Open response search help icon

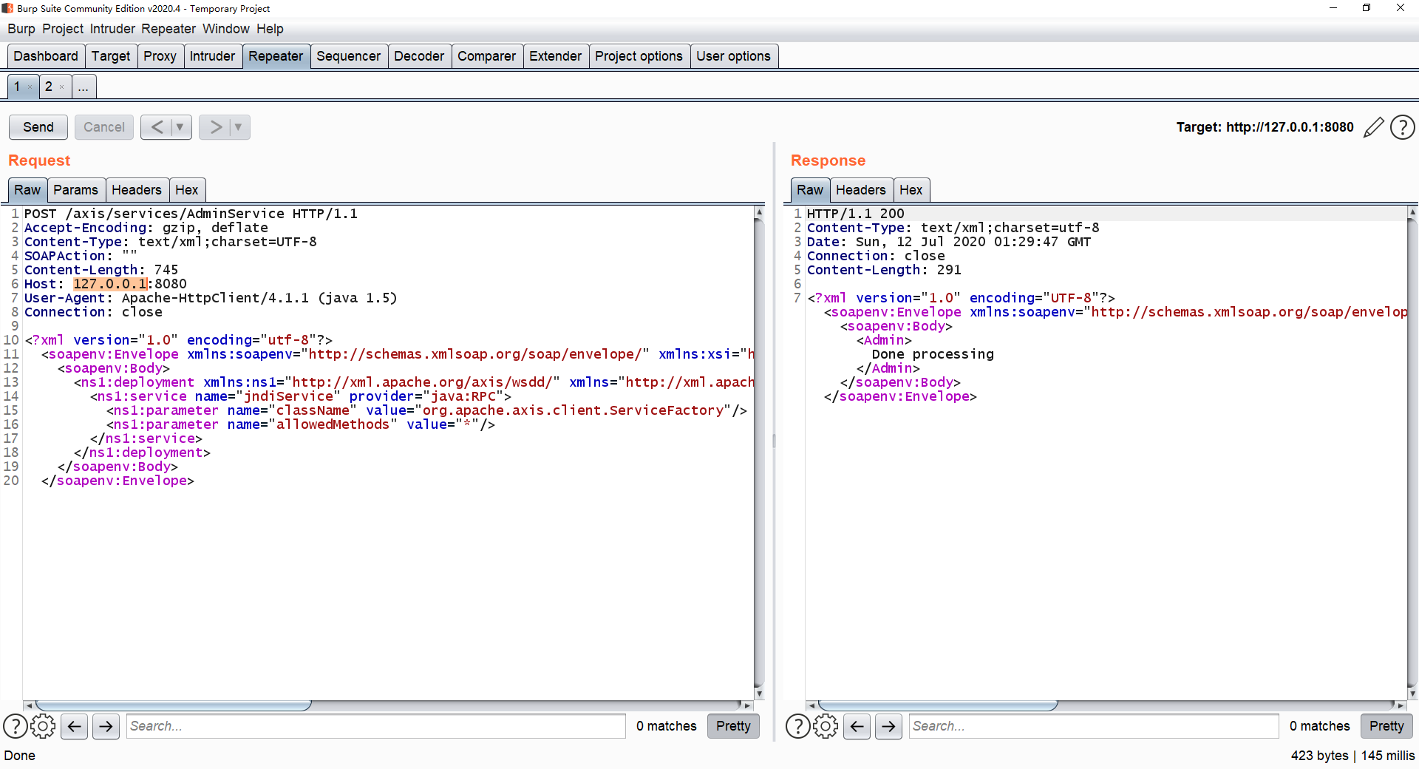(x=797, y=726)
